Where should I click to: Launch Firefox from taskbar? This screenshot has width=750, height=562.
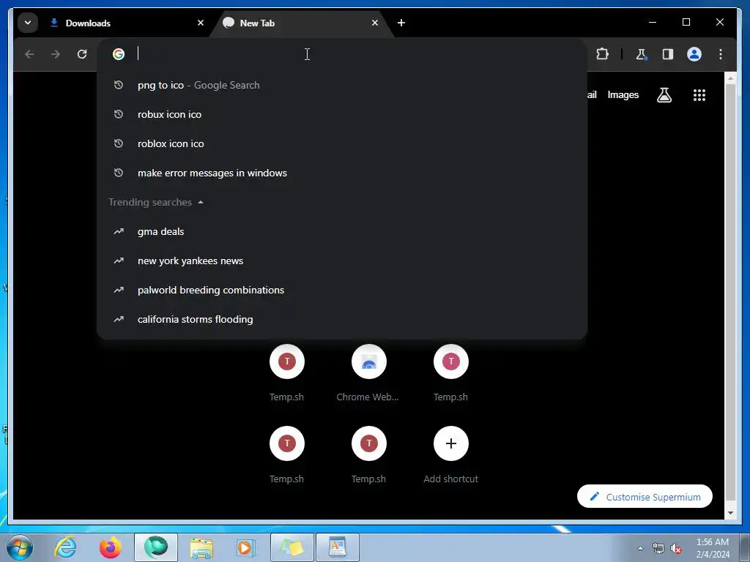(x=111, y=547)
